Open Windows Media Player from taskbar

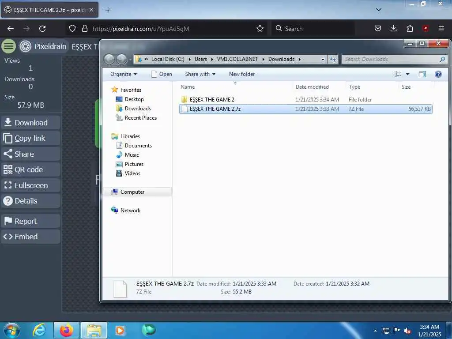(x=120, y=330)
